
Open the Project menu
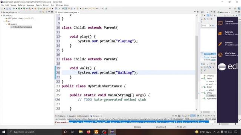(x=46, y=5)
